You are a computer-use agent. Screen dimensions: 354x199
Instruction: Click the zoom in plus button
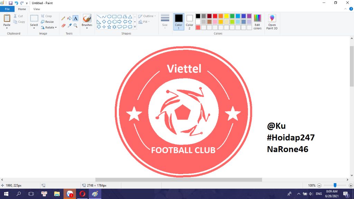click(351, 186)
